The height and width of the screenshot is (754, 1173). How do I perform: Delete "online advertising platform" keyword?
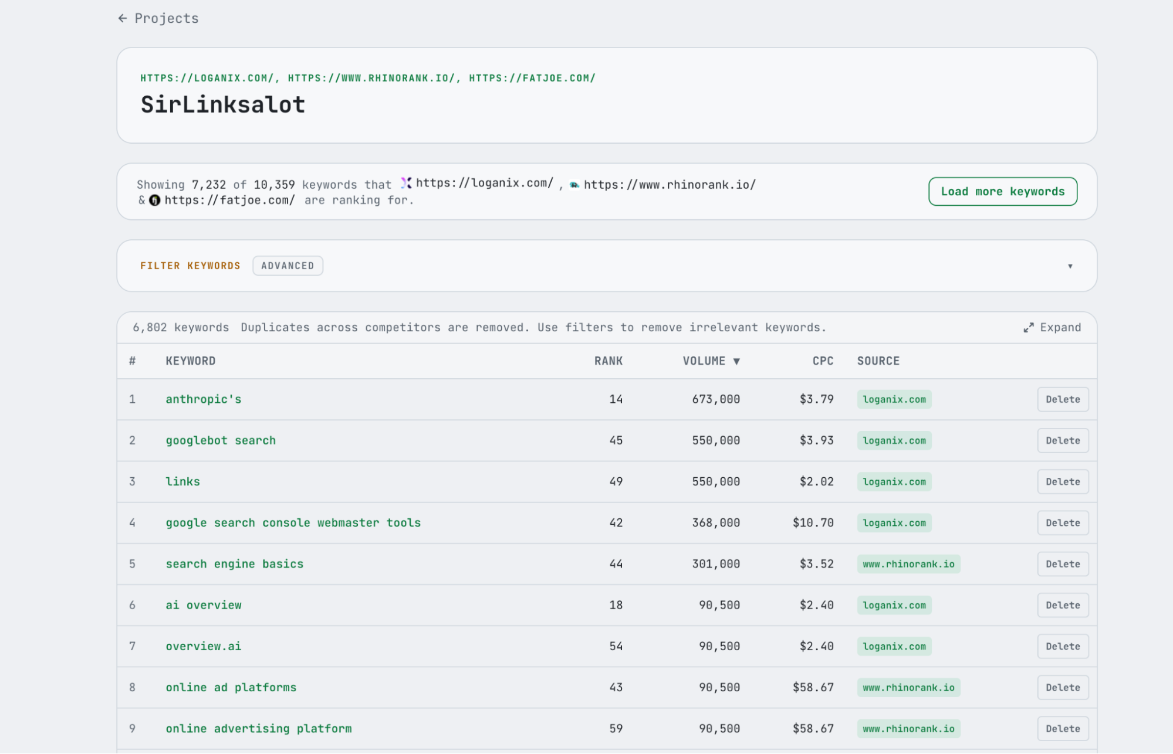pos(1062,729)
